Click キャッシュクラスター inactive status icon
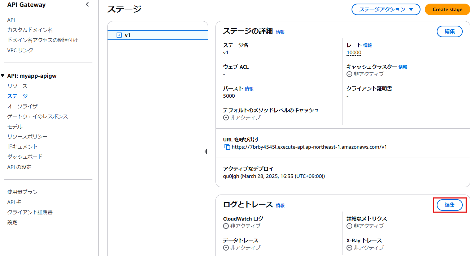 tap(349, 74)
